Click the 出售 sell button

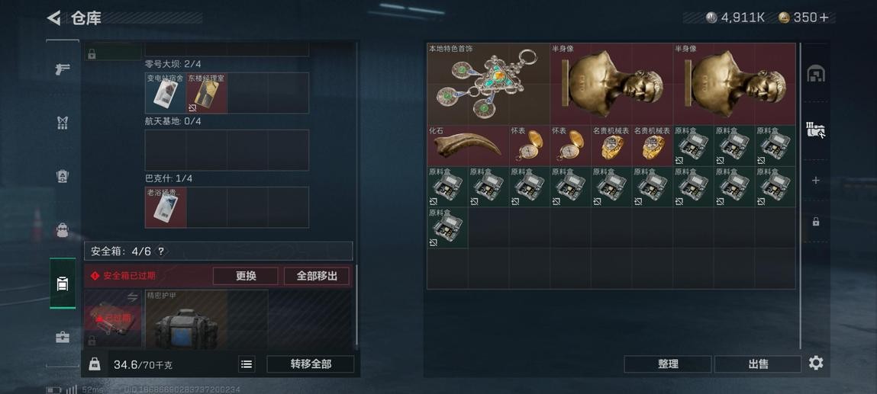[x=758, y=364]
